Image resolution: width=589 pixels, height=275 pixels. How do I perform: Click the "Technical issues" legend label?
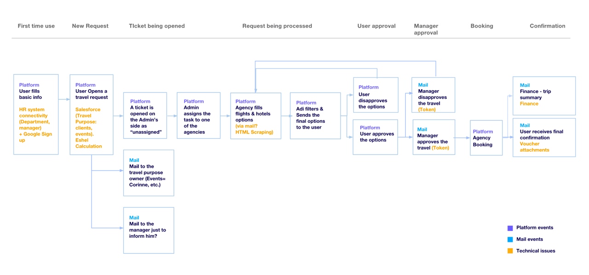(536, 251)
